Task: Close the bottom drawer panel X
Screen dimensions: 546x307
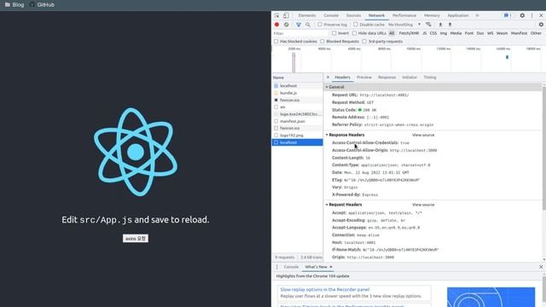Action: pyautogui.click(x=541, y=267)
